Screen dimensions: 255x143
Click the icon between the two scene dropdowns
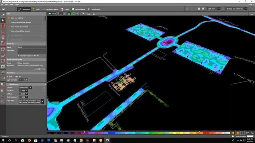pos(223,9)
